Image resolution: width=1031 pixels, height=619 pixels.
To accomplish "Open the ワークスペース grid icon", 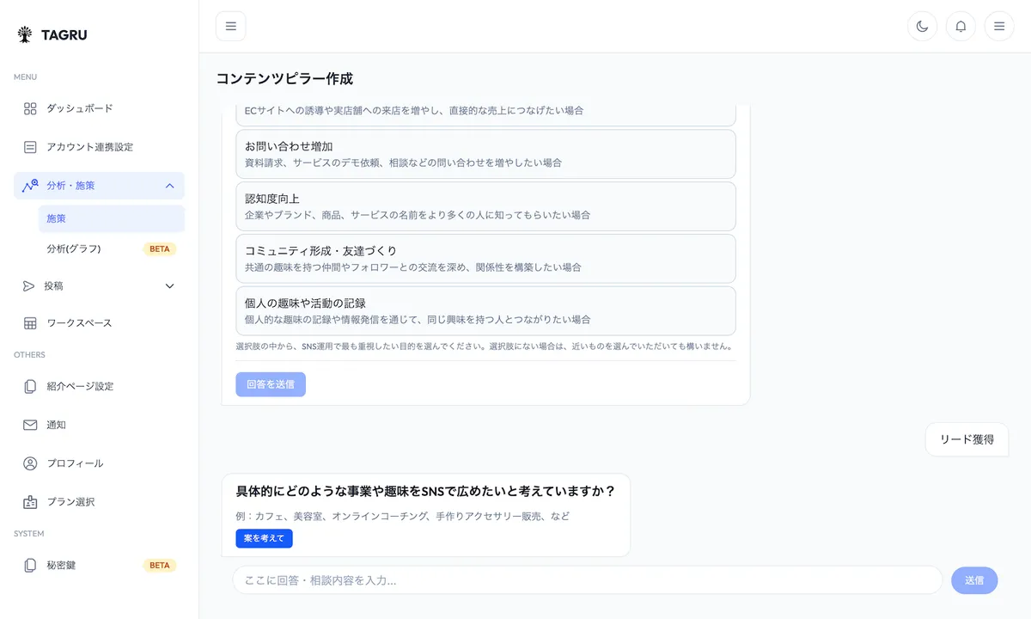I will [27, 322].
